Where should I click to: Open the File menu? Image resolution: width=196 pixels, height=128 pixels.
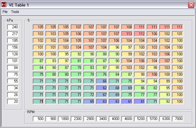click(5, 12)
